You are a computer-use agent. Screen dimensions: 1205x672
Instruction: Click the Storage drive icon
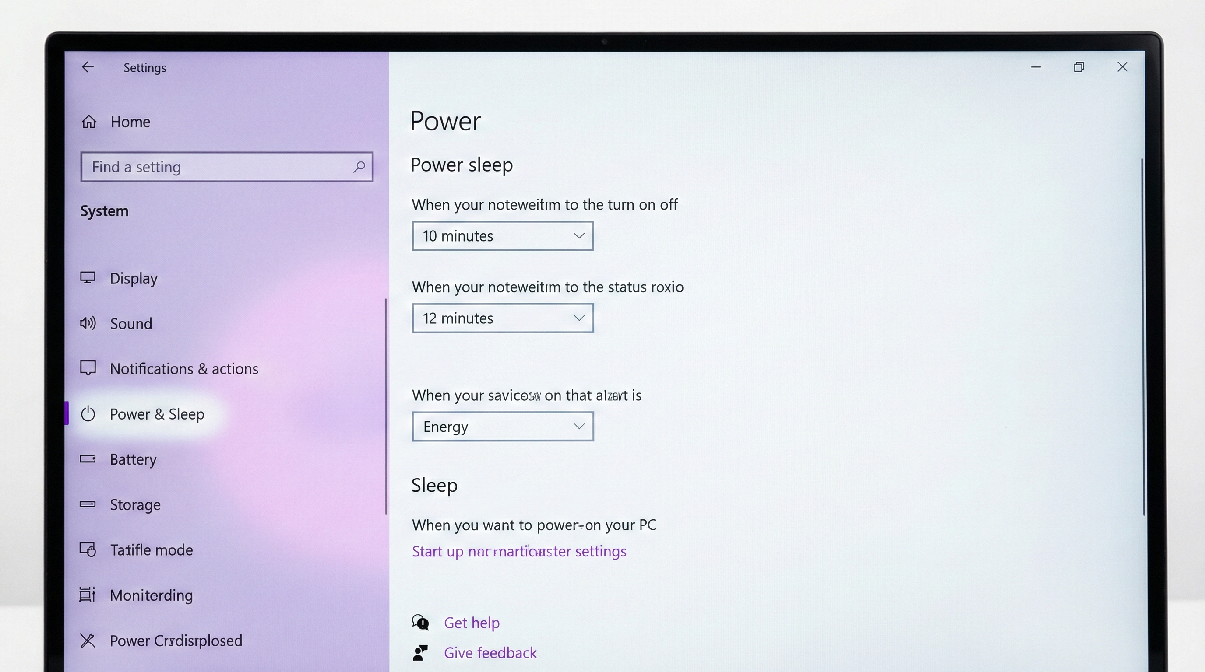[88, 504]
